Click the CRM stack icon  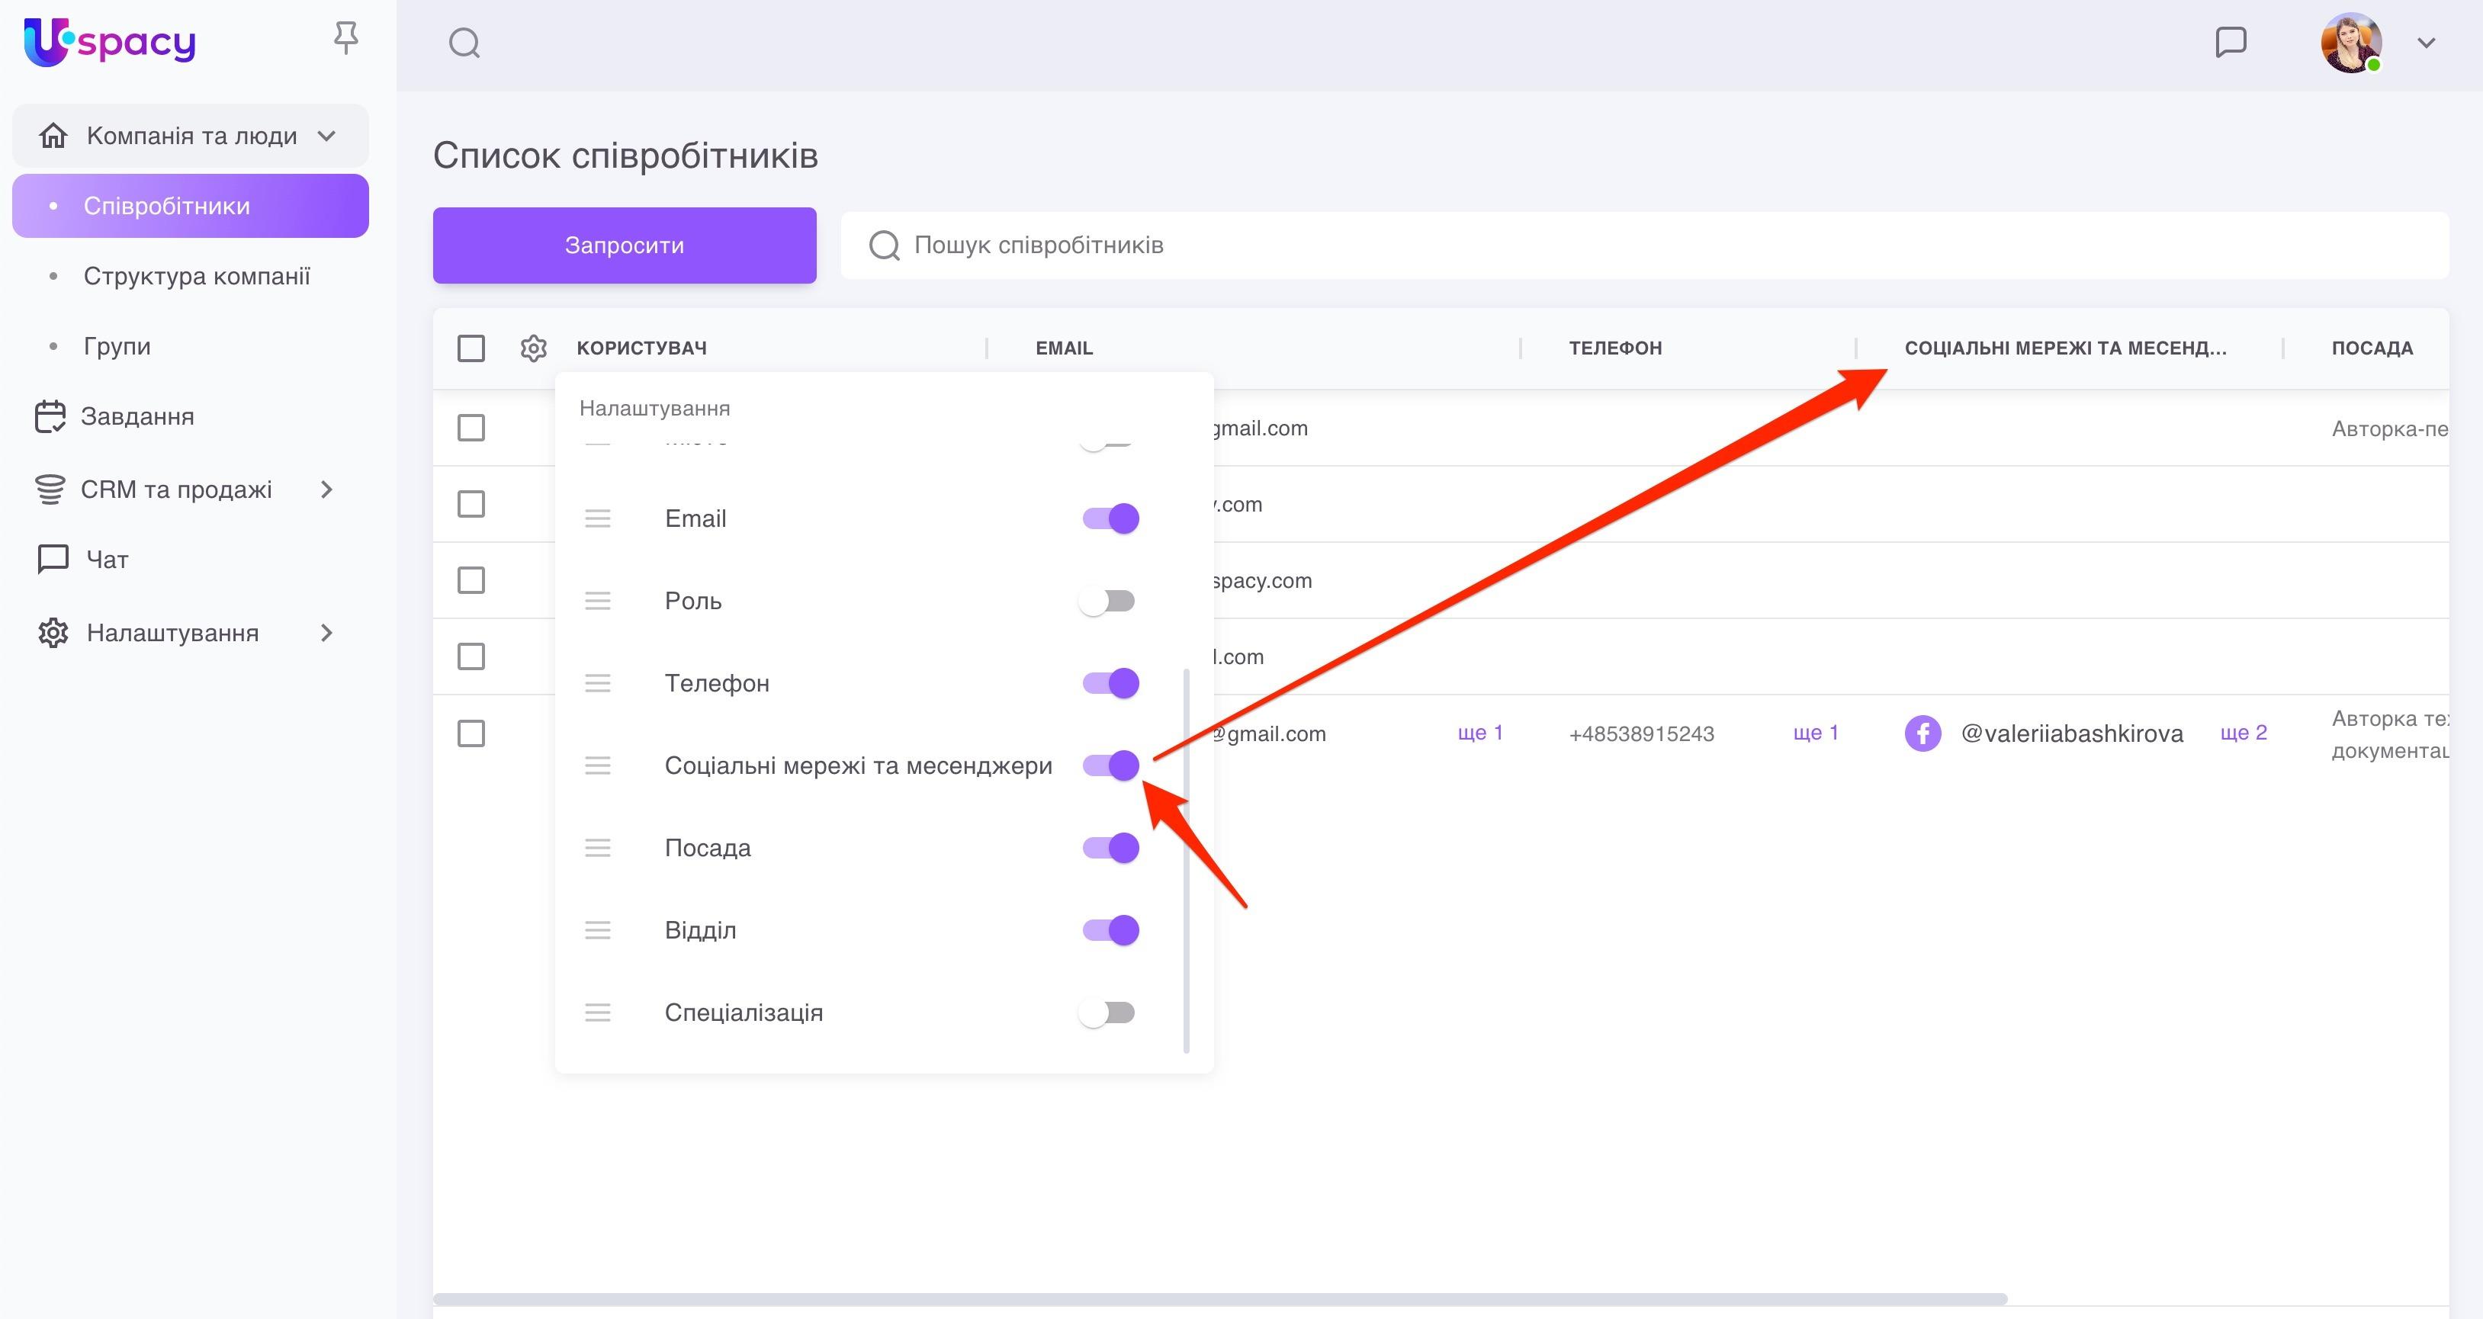point(50,489)
